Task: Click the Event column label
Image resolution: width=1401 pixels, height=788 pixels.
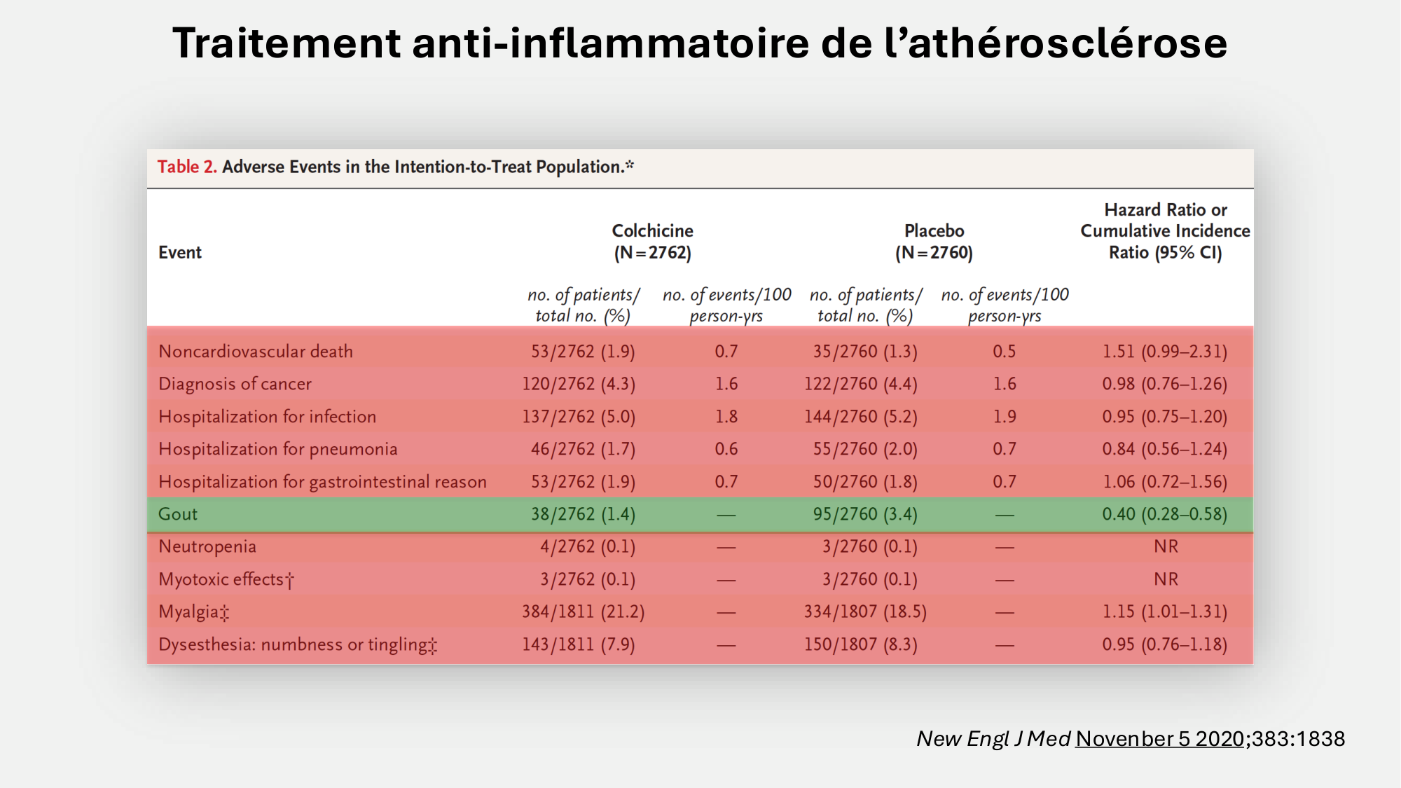Action: (x=179, y=252)
